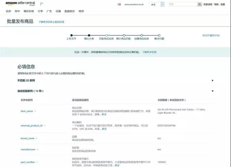Open the brand_name column dropdown
231x167 pixels.
click(29, 138)
